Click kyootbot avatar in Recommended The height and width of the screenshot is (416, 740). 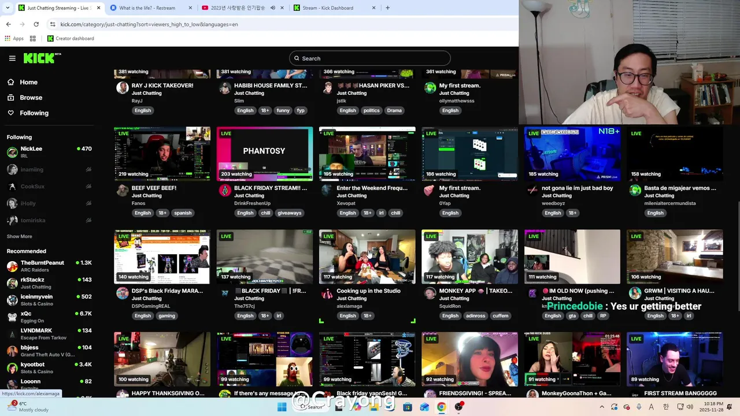(12, 368)
